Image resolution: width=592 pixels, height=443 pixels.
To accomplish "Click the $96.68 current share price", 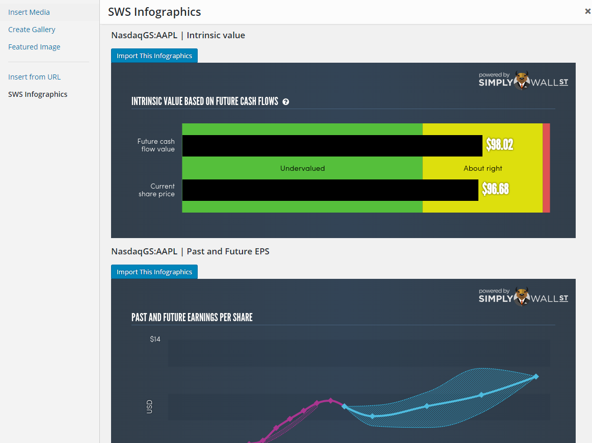I will pos(495,189).
